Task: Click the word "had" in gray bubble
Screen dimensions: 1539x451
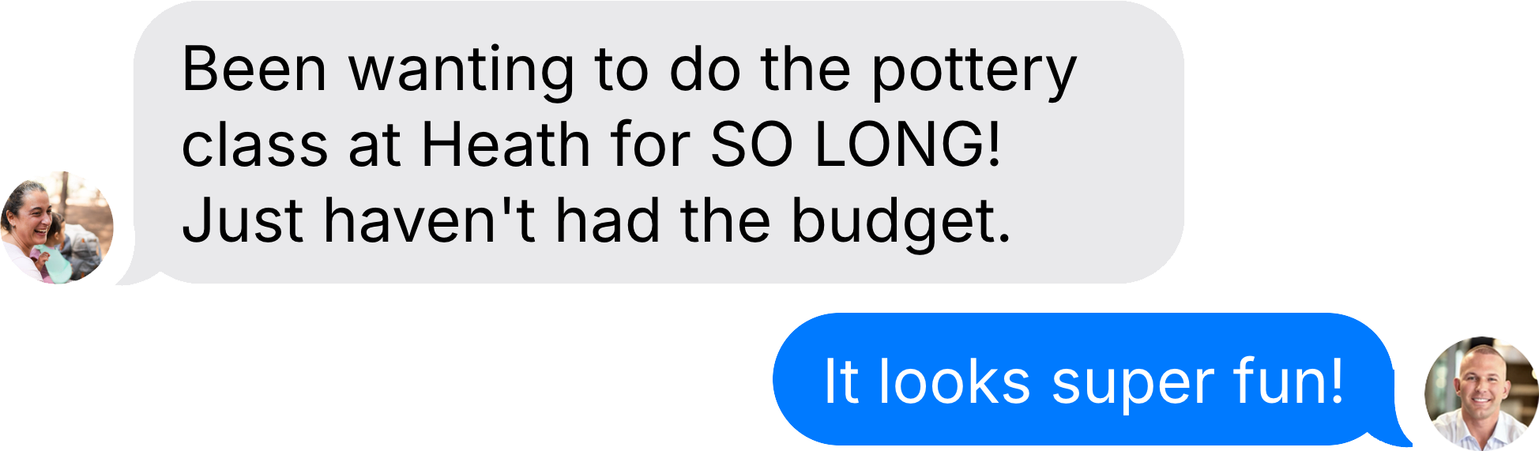Action: point(608,221)
